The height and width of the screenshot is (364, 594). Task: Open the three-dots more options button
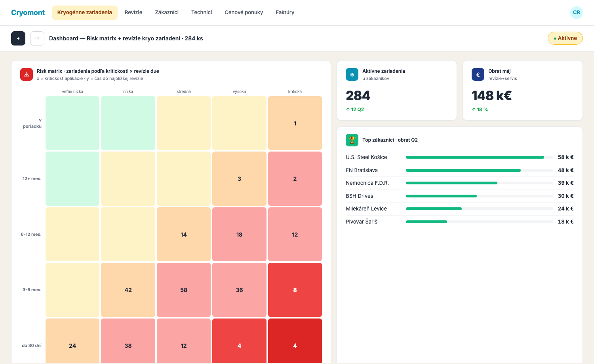coord(37,38)
